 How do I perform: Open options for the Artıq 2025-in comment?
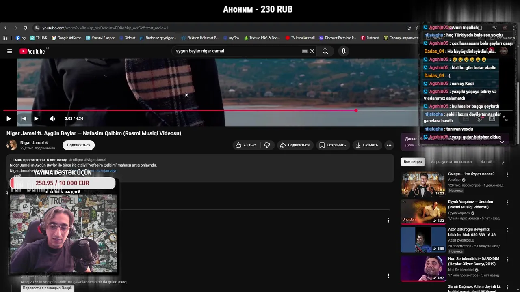[388, 276]
